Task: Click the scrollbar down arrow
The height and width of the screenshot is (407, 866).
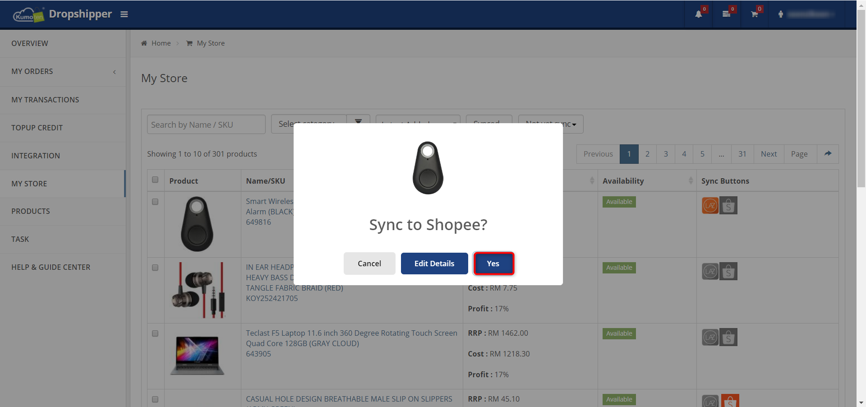Action: (x=861, y=402)
